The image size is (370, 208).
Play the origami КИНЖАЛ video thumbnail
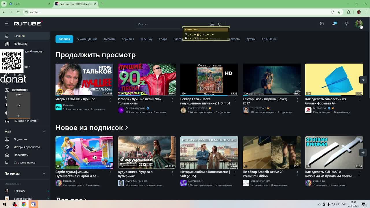click(334, 153)
